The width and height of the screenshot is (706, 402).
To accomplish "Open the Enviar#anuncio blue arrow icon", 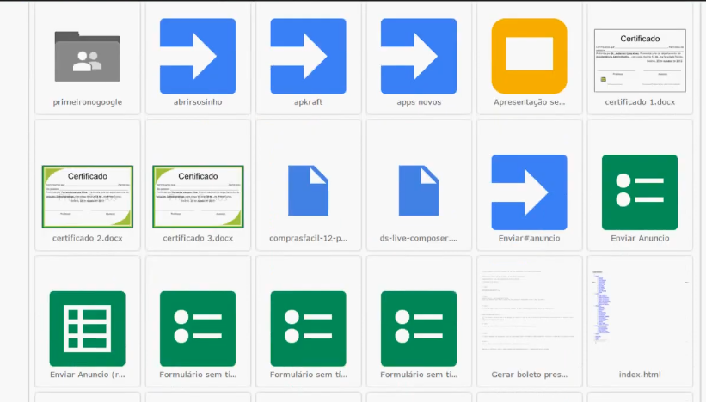I will click(x=529, y=192).
